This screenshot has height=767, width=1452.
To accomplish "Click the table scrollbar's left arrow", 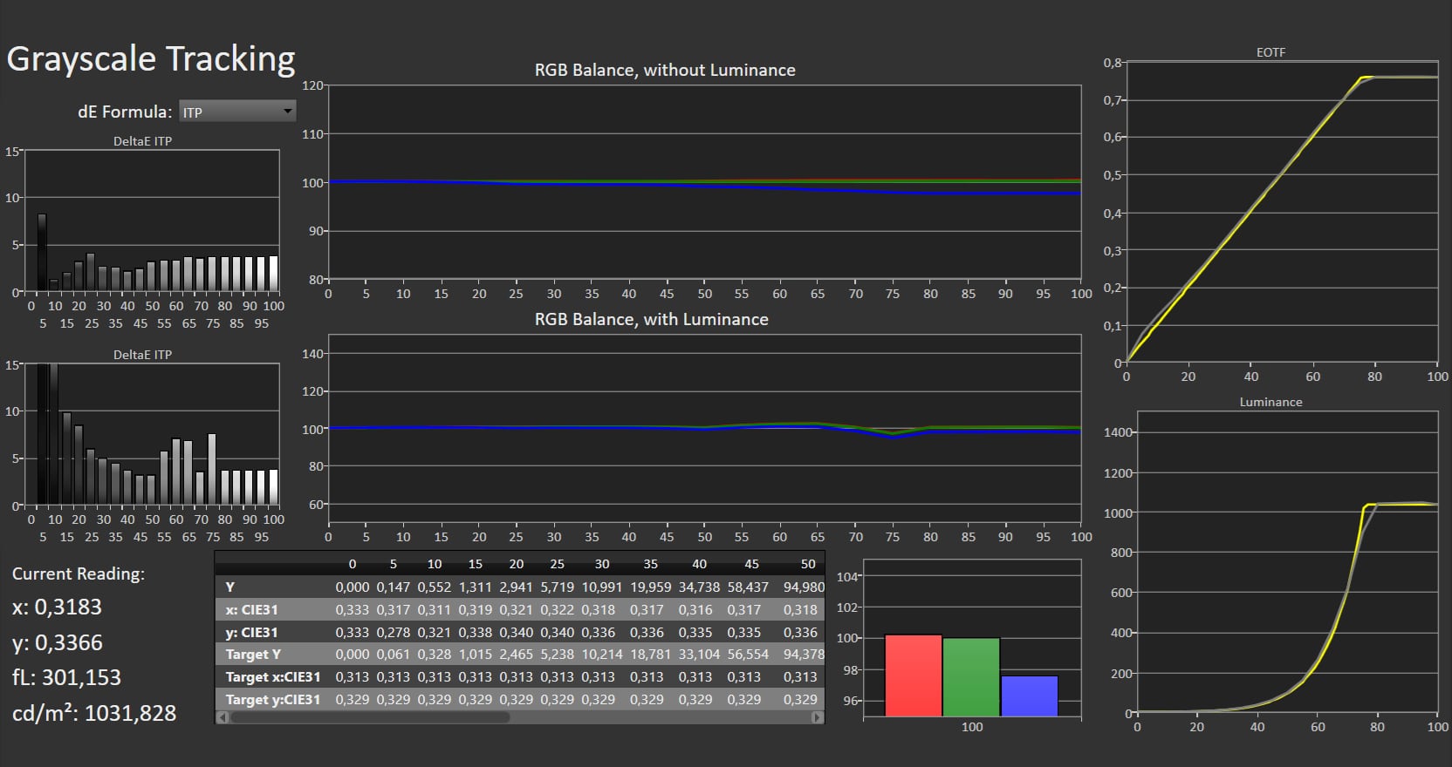I will tap(223, 717).
